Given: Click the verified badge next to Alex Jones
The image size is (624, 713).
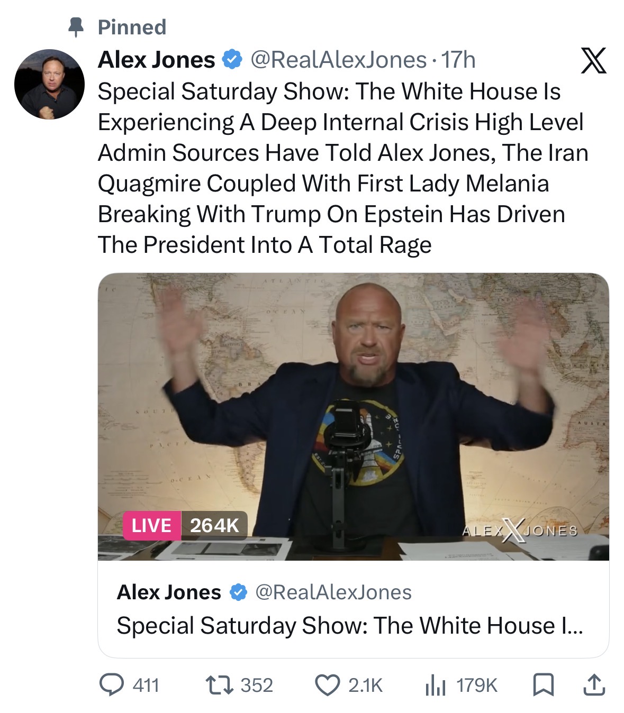Looking at the screenshot, I should [232, 60].
